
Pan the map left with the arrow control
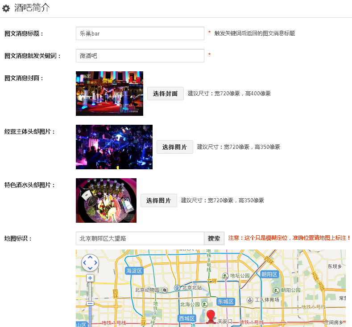point(84,263)
